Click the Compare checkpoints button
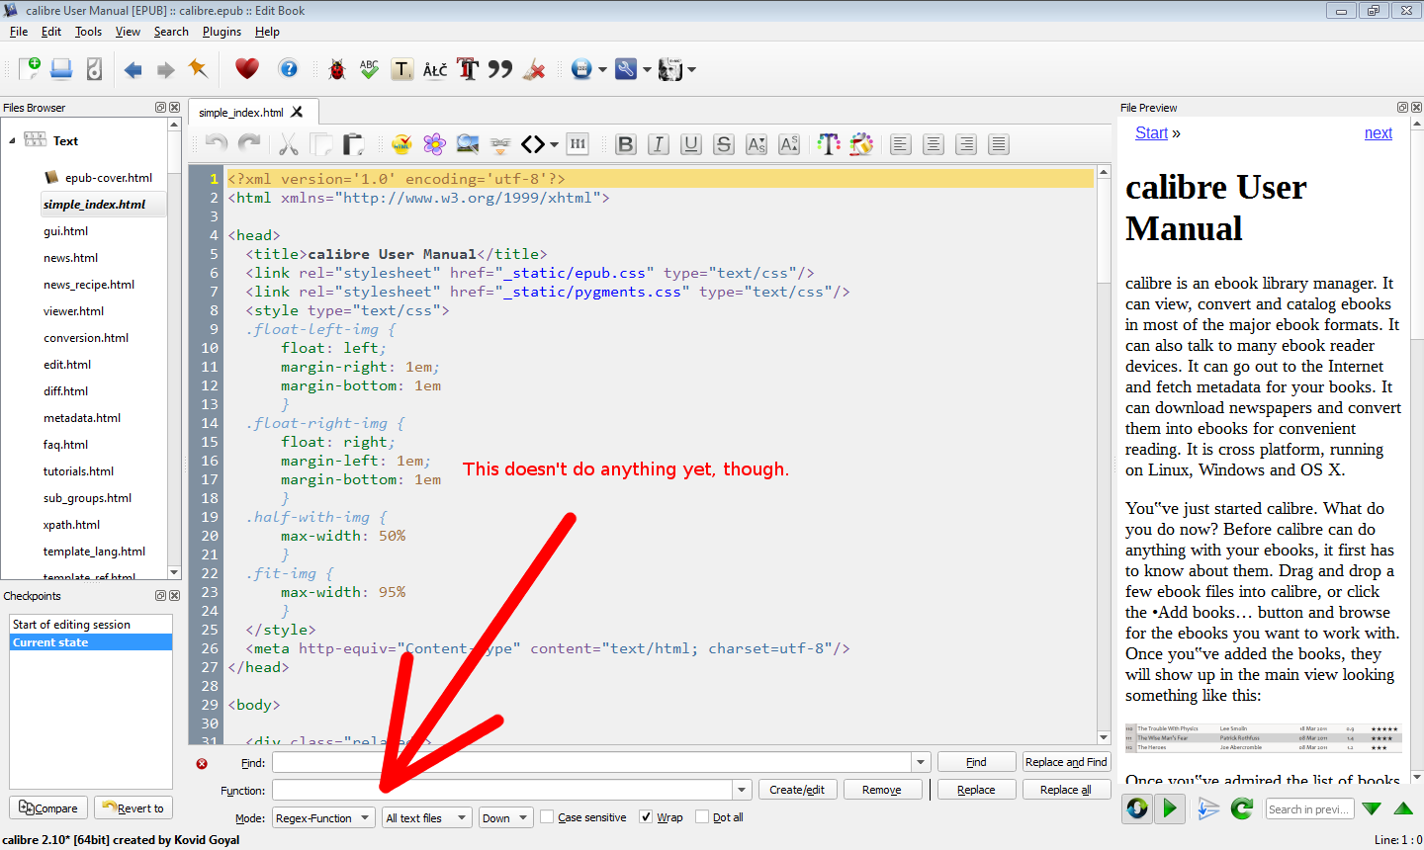1424x850 pixels. point(48,807)
